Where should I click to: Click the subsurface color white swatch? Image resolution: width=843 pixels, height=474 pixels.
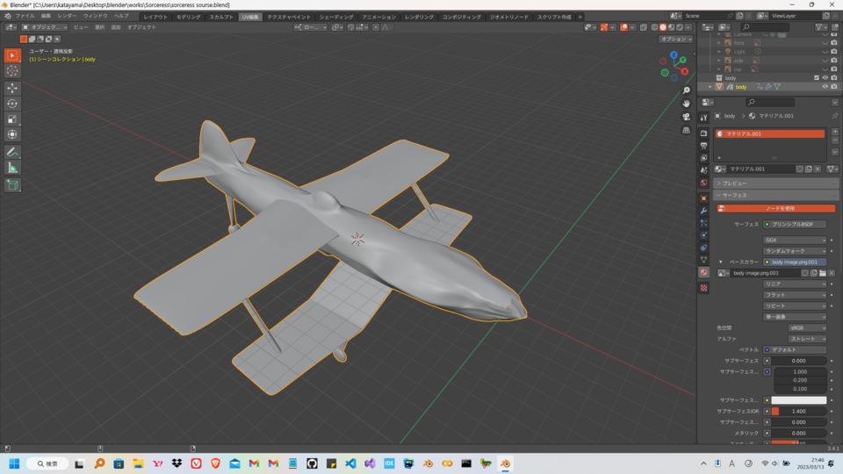[798, 400]
